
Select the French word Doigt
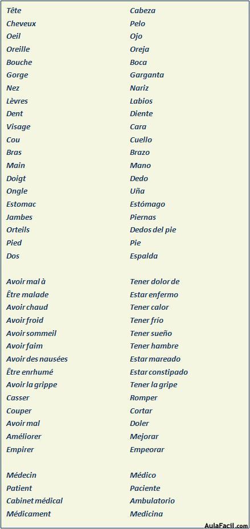coord(16,178)
